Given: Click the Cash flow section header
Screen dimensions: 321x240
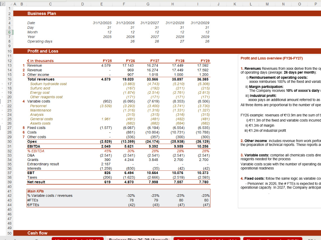Looking at the screenshot, I should point(38,233).
